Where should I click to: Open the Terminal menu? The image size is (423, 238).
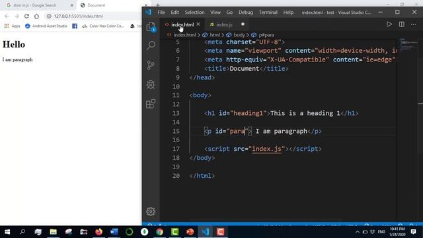[x=268, y=13]
